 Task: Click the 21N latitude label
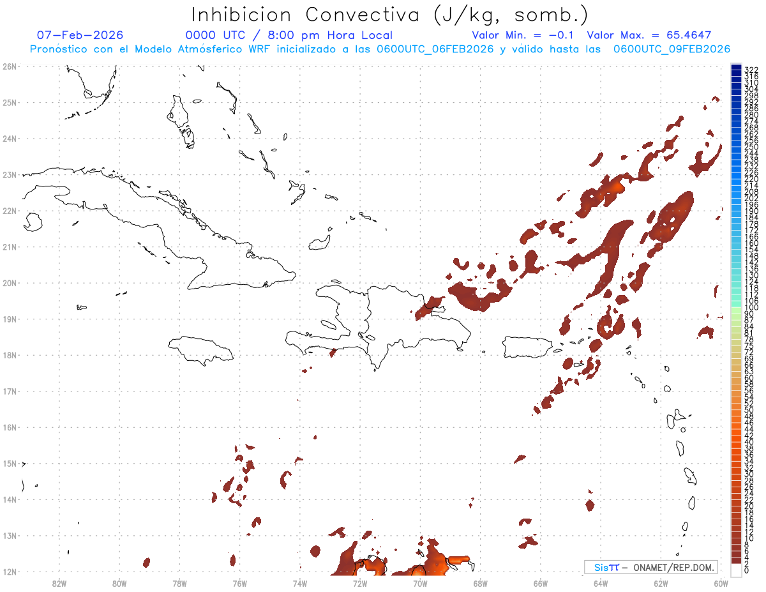click(10, 247)
